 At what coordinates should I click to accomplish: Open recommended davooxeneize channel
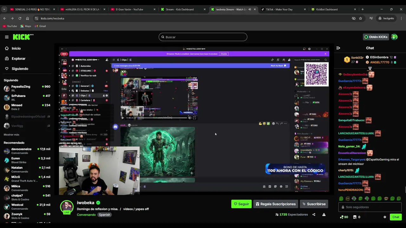(x=27, y=151)
